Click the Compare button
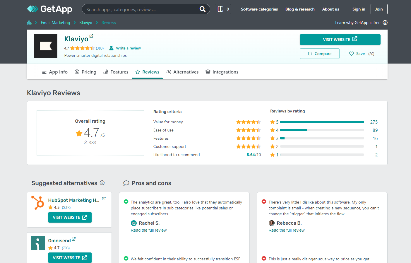The image size is (411, 263). point(320,54)
